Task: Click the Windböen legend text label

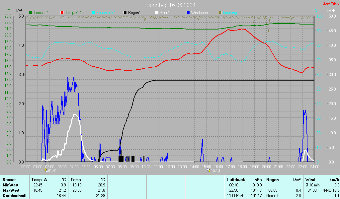Action: [200, 13]
